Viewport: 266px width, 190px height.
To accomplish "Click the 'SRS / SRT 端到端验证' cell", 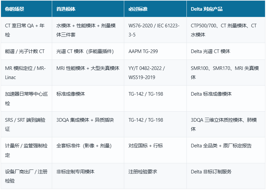I will (x=26, y=124).
